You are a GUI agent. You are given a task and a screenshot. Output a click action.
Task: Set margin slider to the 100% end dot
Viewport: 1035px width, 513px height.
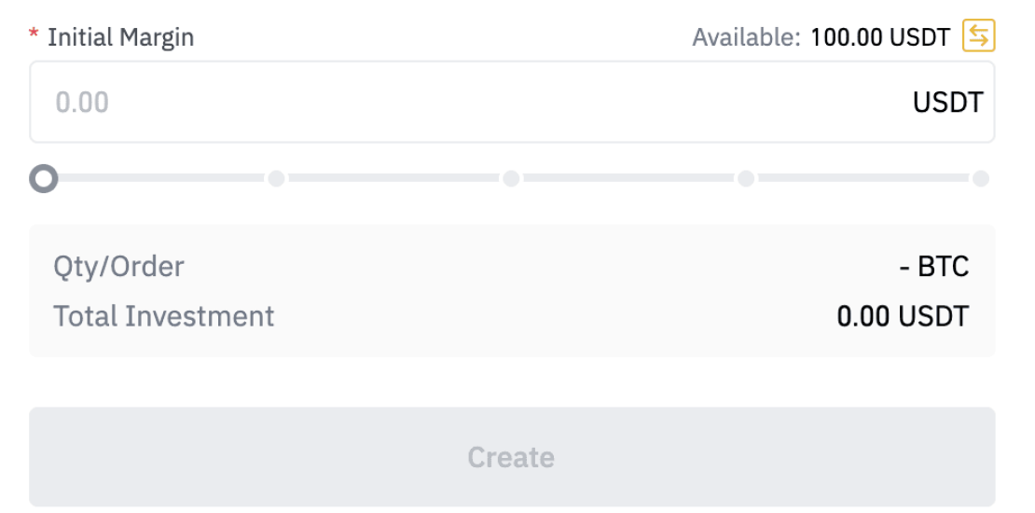click(980, 178)
